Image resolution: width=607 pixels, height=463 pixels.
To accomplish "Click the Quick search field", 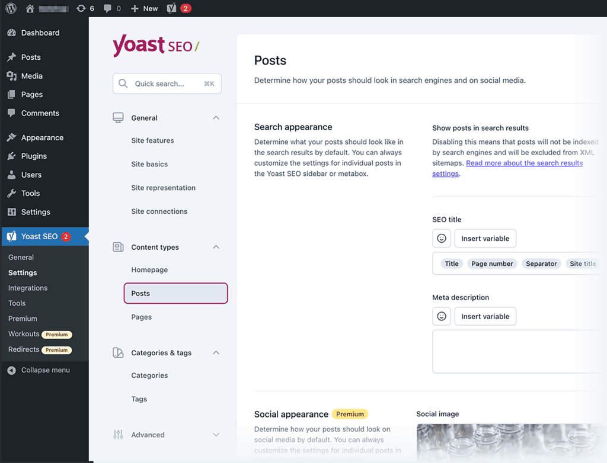I will tap(167, 84).
